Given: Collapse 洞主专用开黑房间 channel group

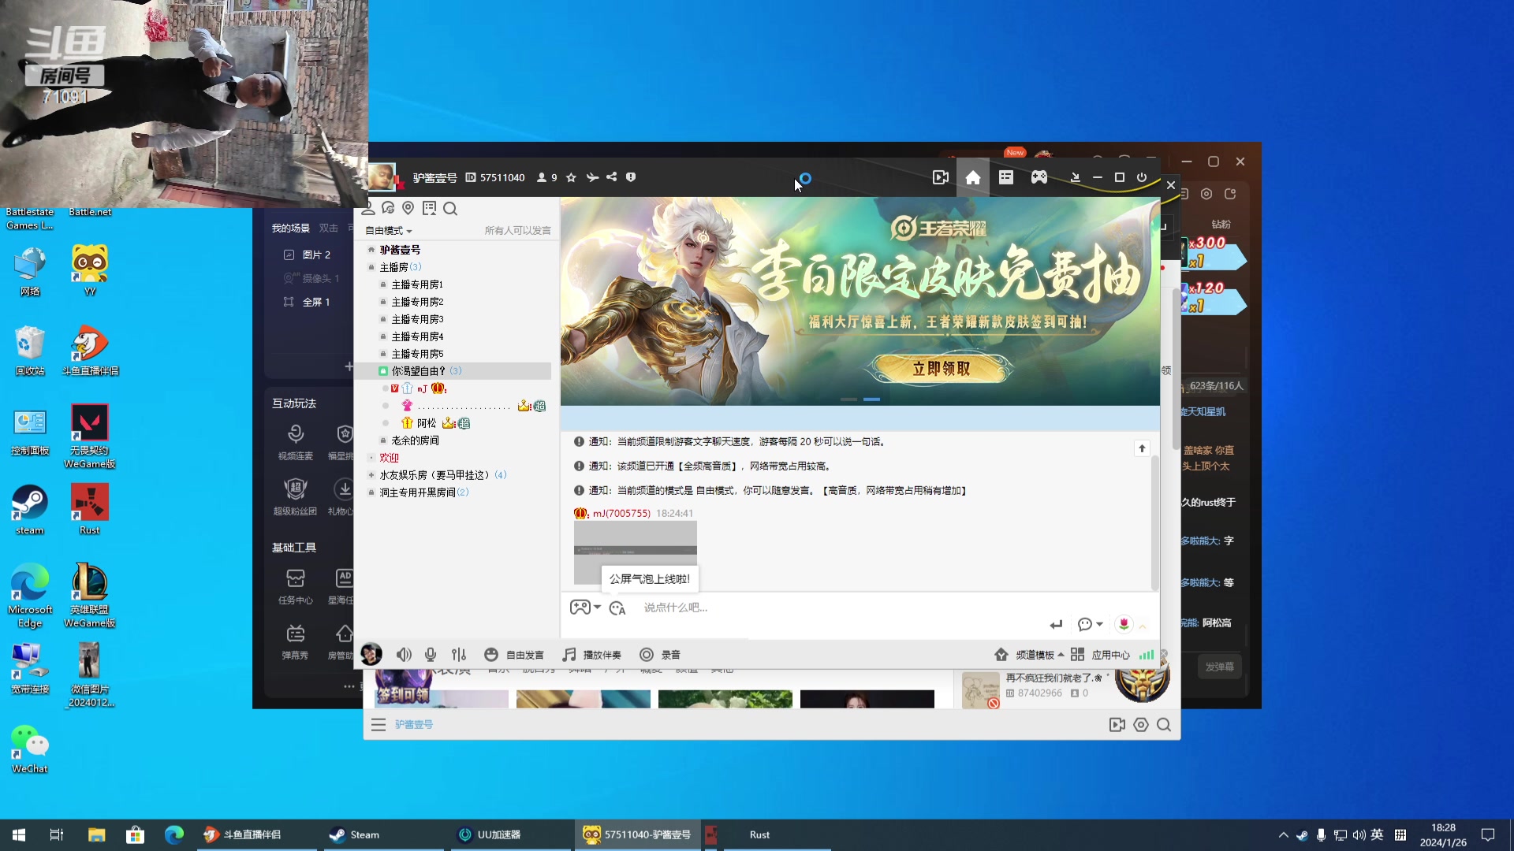Looking at the screenshot, I should click(371, 492).
